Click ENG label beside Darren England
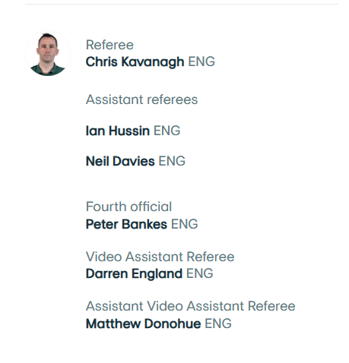This screenshot has width=349, height=363. point(200,273)
